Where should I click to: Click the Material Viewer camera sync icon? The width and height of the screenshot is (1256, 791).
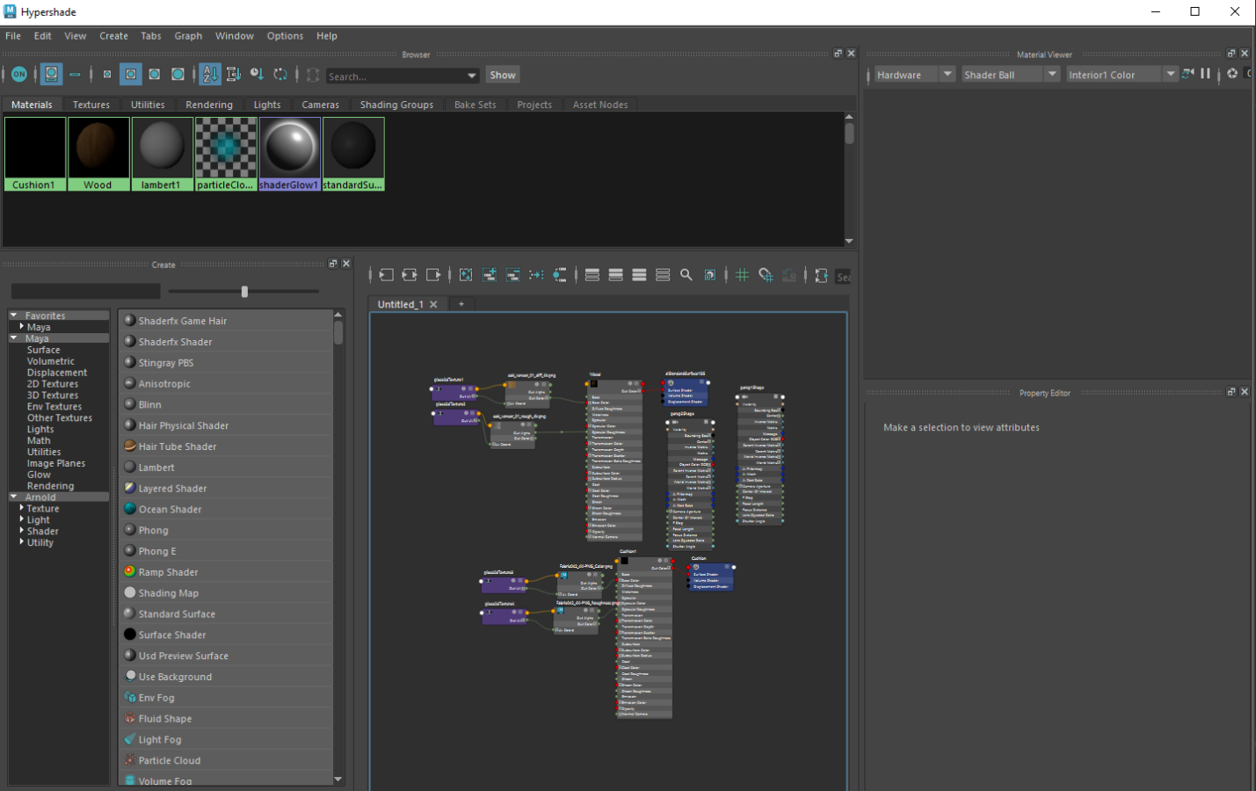click(x=1188, y=74)
